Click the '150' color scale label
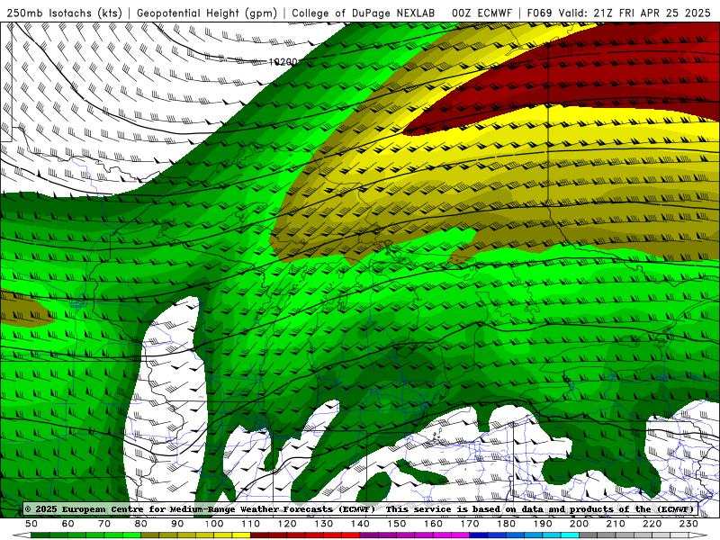The width and height of the screenshot is (720, 540). [x=396, y=524]
